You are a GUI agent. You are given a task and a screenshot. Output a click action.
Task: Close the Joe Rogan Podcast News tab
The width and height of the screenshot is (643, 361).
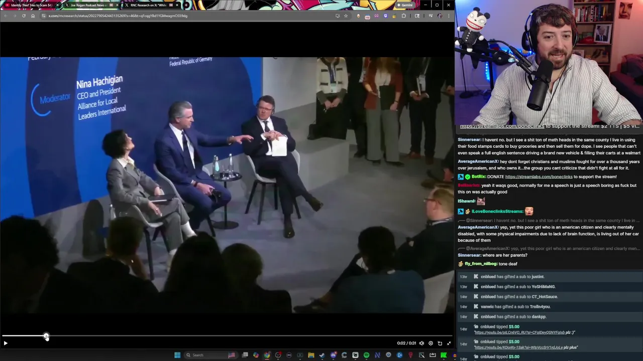point(117,5)
